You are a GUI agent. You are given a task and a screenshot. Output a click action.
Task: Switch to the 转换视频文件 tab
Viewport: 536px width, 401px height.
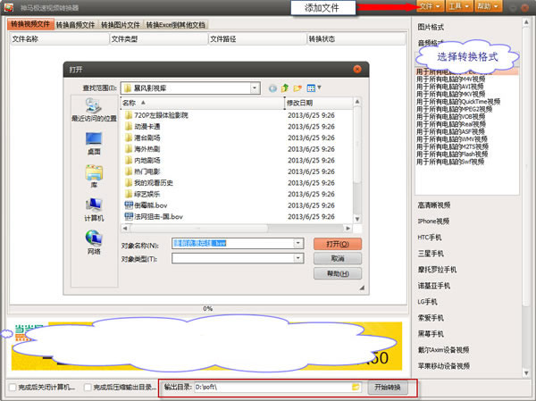(30, 24)
